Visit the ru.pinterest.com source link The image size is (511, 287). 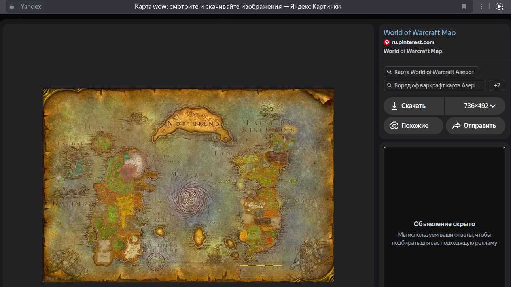(x=413, y=42)
